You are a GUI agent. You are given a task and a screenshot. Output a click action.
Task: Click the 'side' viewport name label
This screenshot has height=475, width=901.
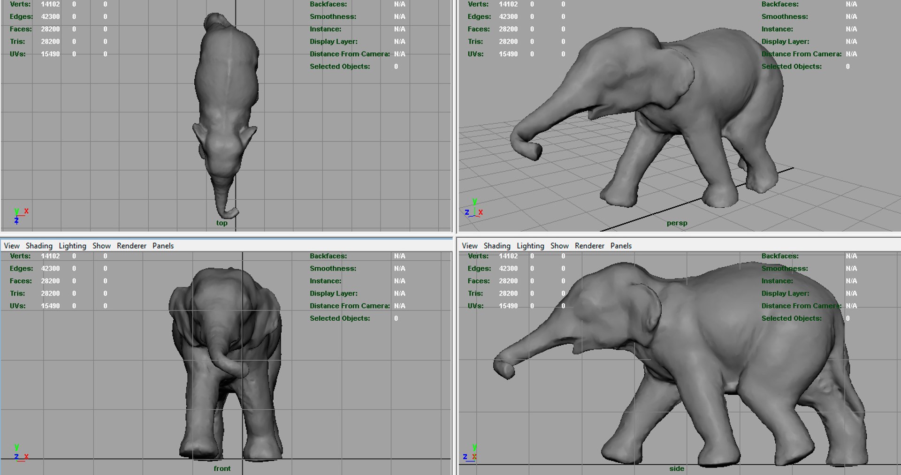tap(677, 468)
